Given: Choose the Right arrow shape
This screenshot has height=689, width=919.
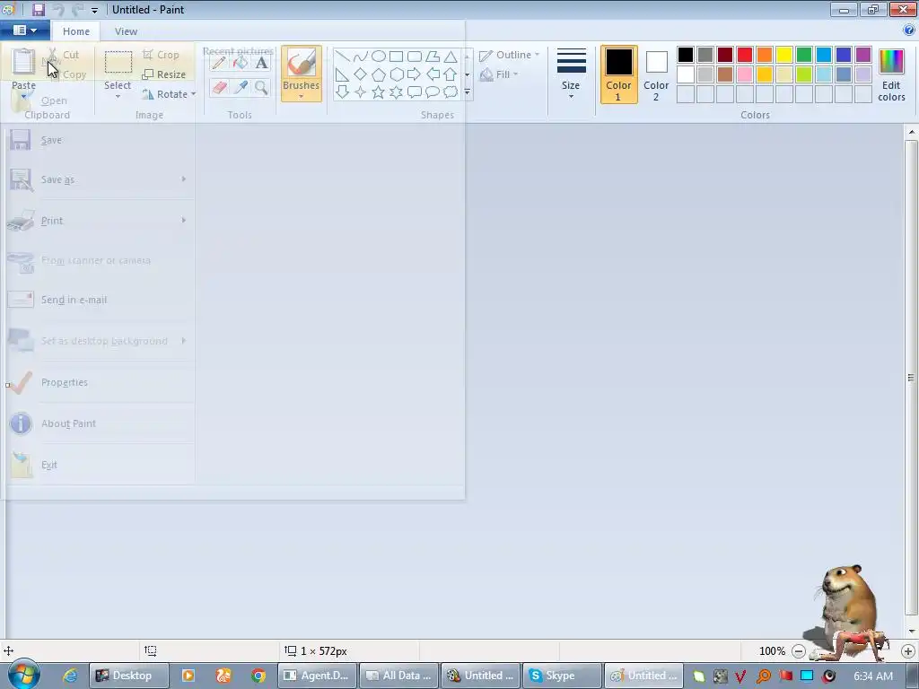Looking at the screenshot, I should tap(415, 74).
